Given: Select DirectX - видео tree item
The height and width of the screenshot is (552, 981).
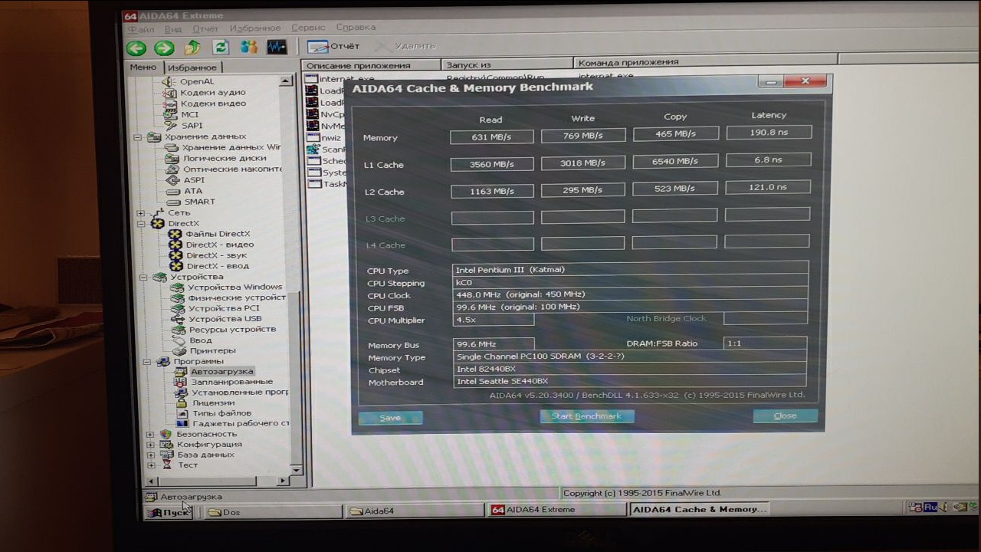Looking at the screenshot, I should (x=220, y=245).
